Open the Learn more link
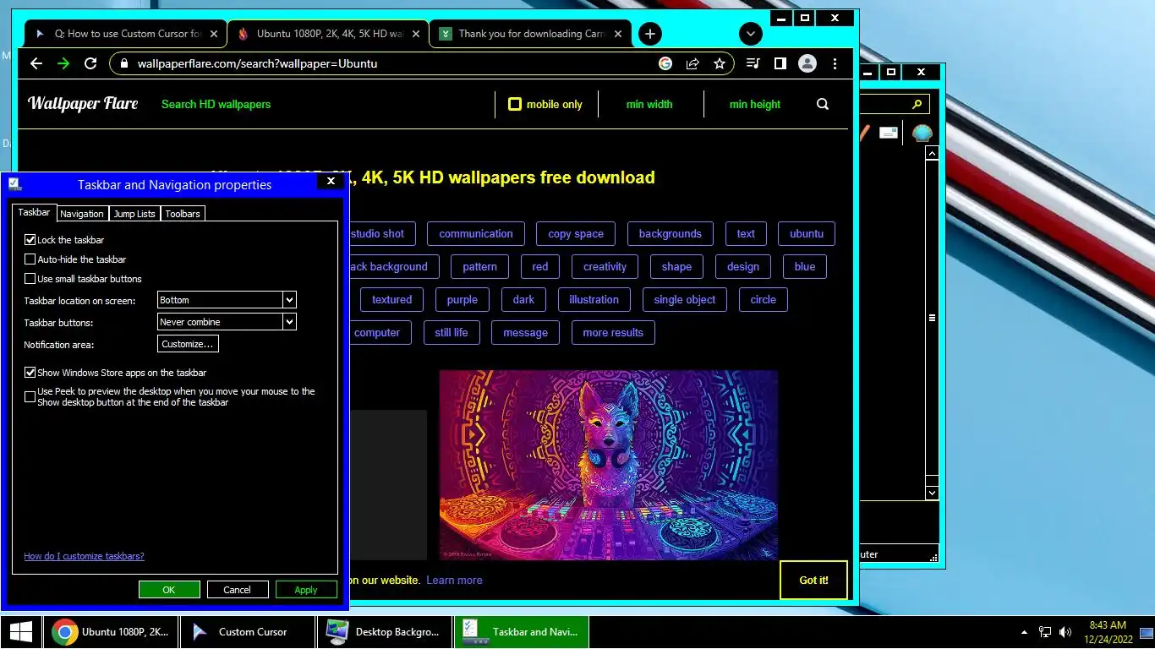This screenshot has height=649, width=1155. point(454,580)
